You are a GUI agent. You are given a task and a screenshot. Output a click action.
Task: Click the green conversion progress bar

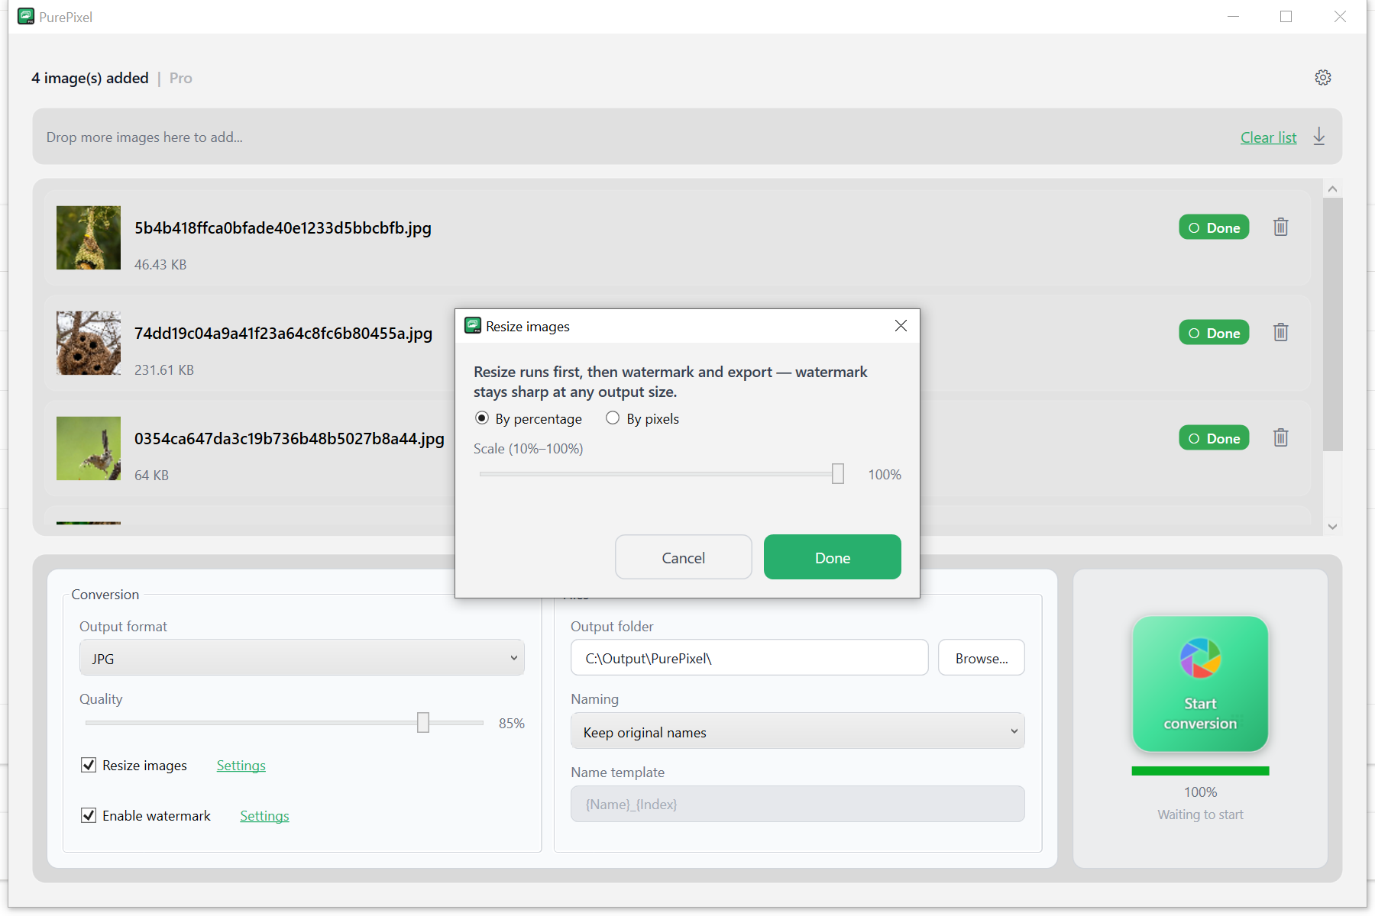(1200, 771)
